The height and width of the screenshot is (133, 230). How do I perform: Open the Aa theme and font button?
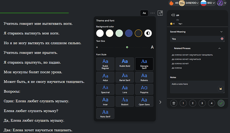click(144, 13)
